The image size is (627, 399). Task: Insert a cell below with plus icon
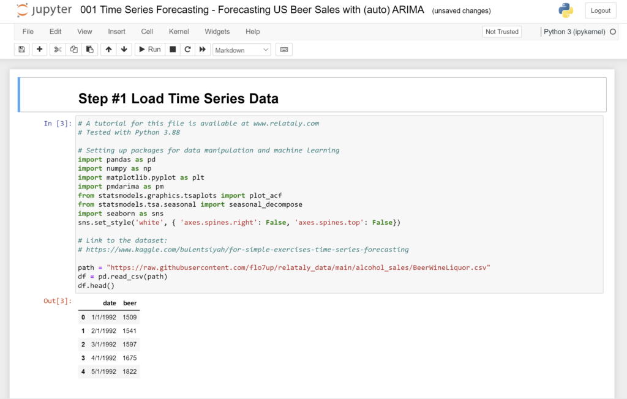40,50
